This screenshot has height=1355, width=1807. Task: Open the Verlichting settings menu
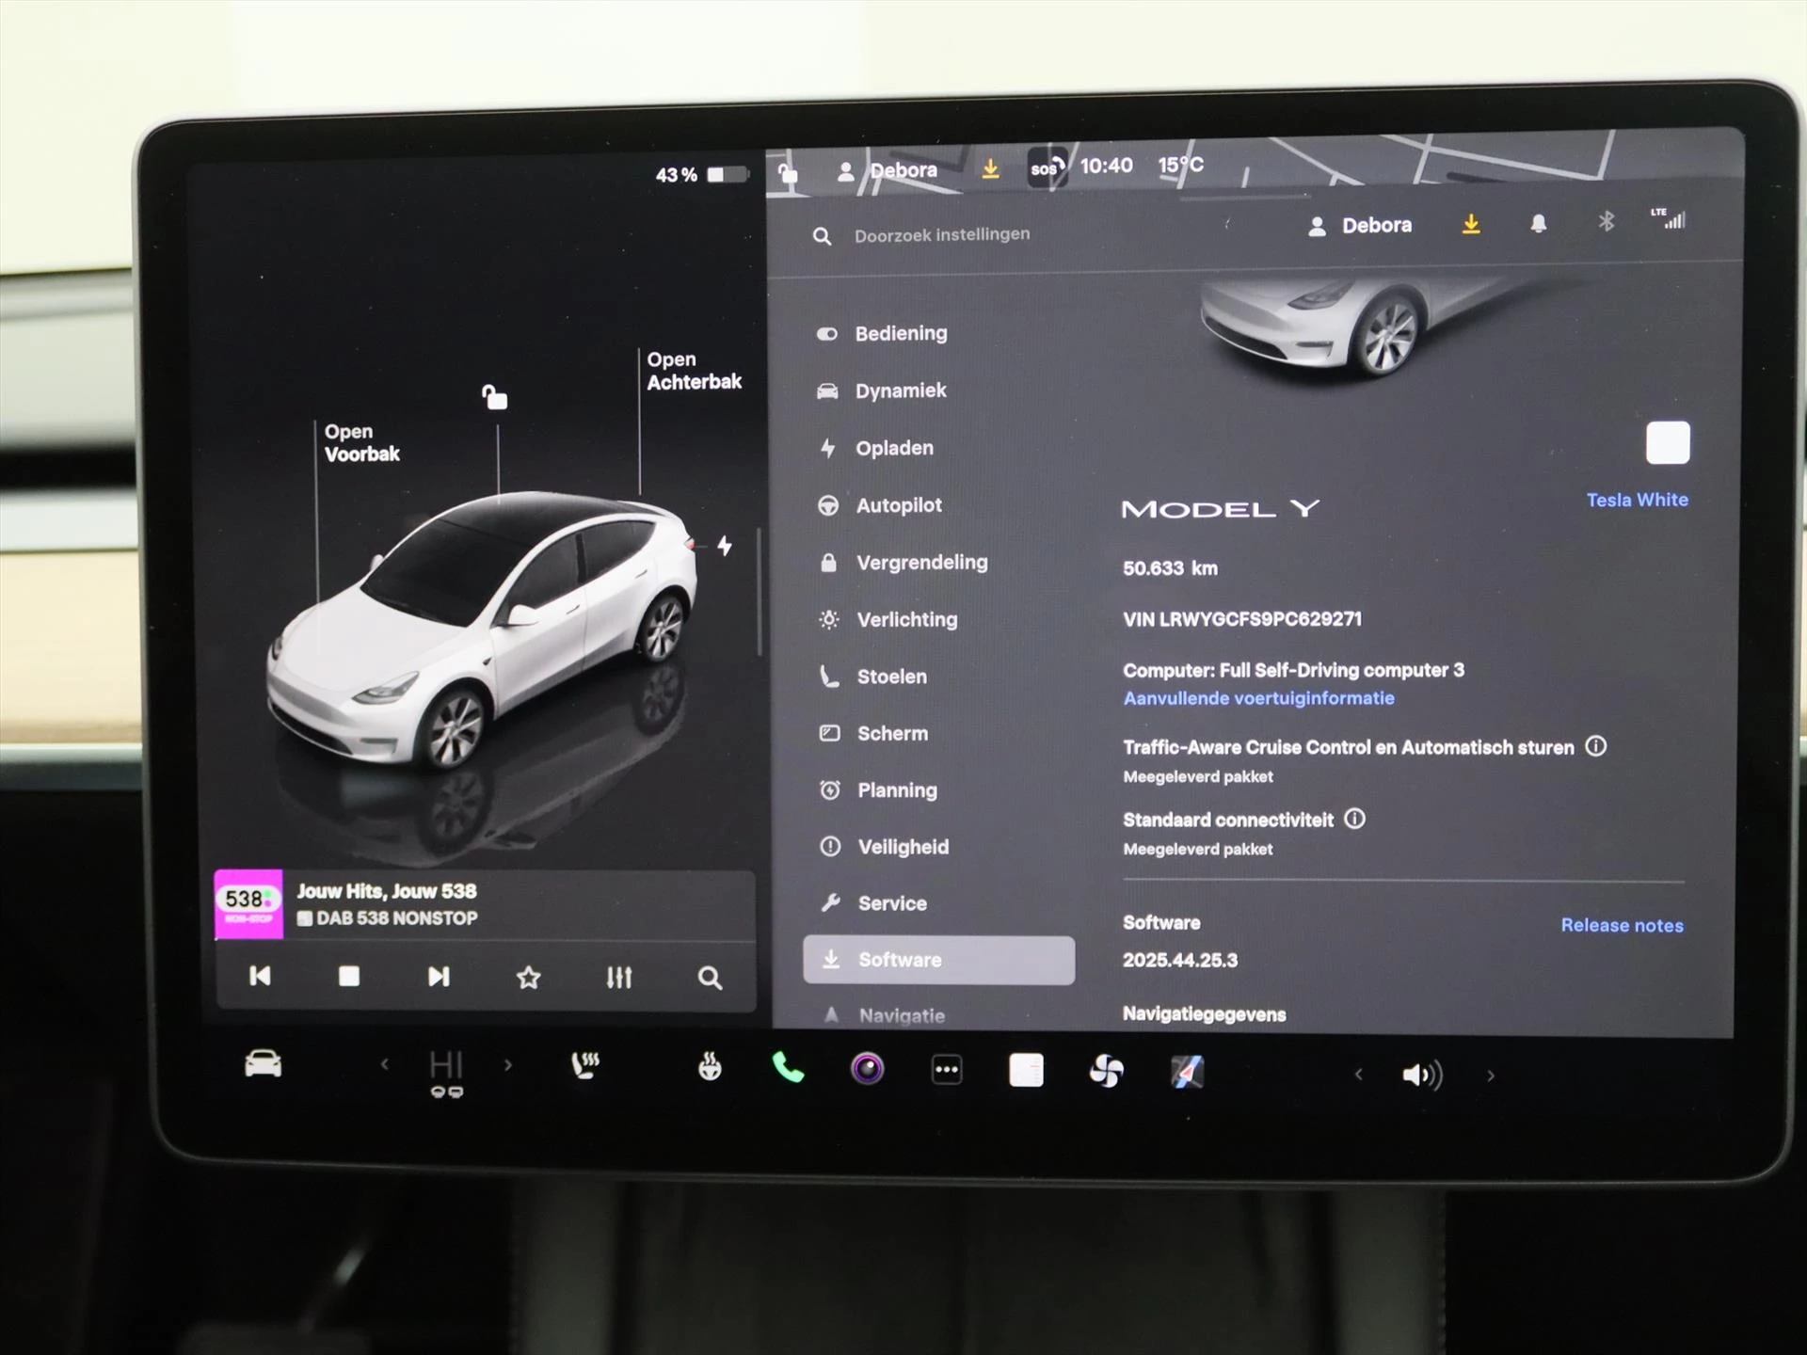point(888,619)
